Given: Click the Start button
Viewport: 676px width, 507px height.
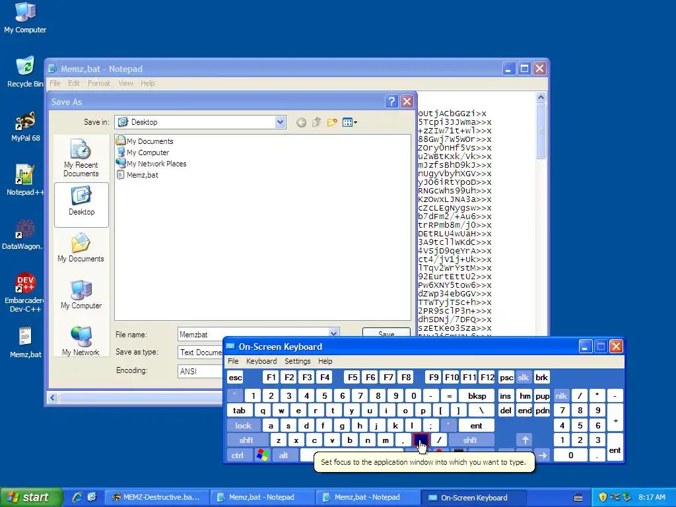Looking at the screenshot, I should tap(30, 497).
